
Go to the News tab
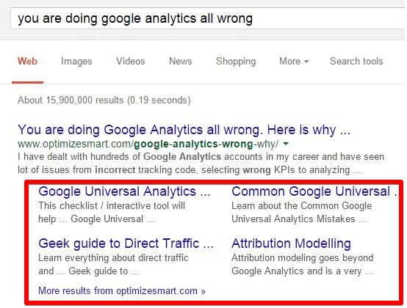[181, 62]
